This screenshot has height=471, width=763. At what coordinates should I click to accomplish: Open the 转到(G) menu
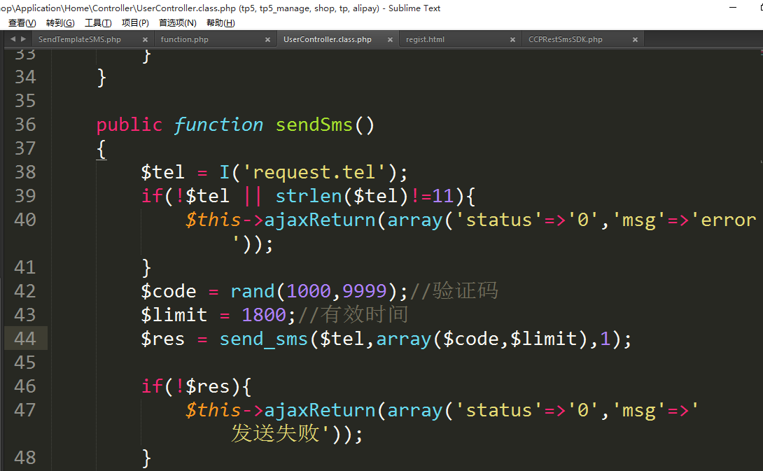60,23
